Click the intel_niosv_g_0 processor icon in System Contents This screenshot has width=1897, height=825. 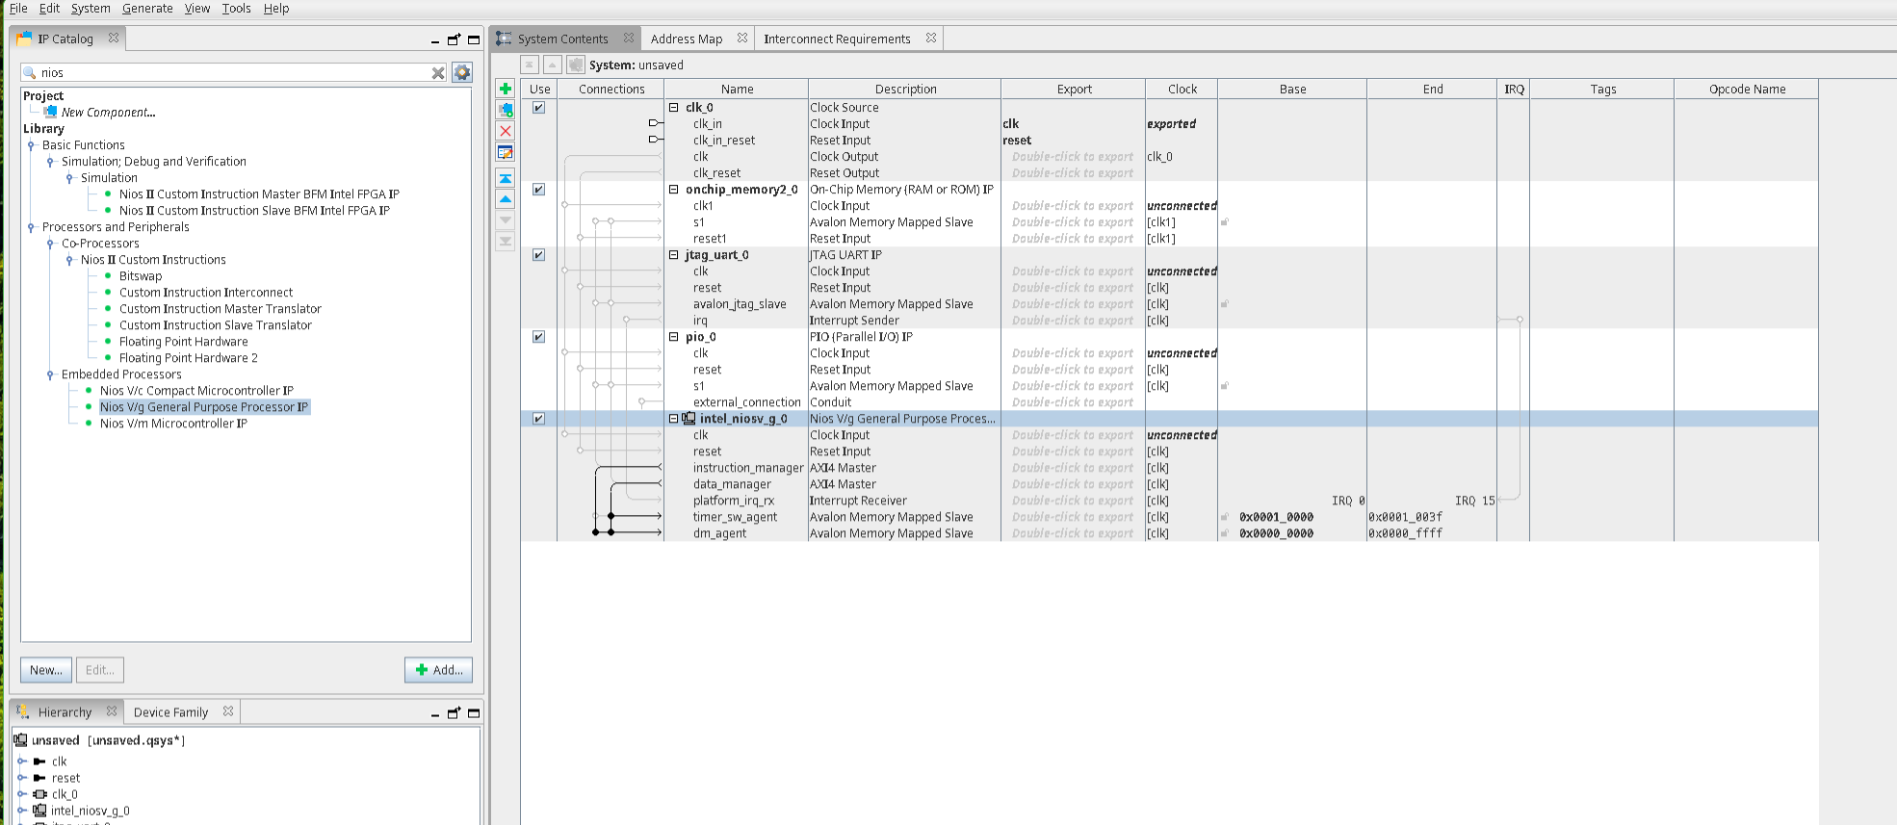coord(689,419)
